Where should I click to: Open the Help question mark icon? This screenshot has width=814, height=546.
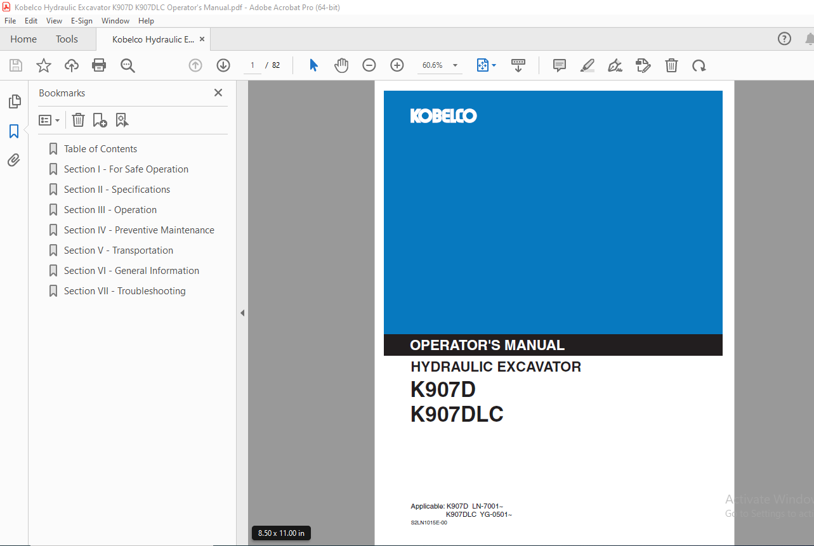pos(785,39)
